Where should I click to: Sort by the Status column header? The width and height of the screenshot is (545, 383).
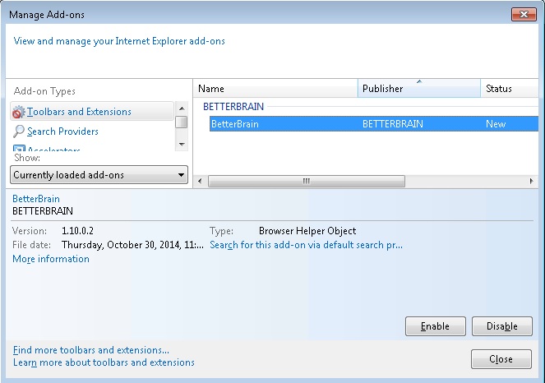510,89
